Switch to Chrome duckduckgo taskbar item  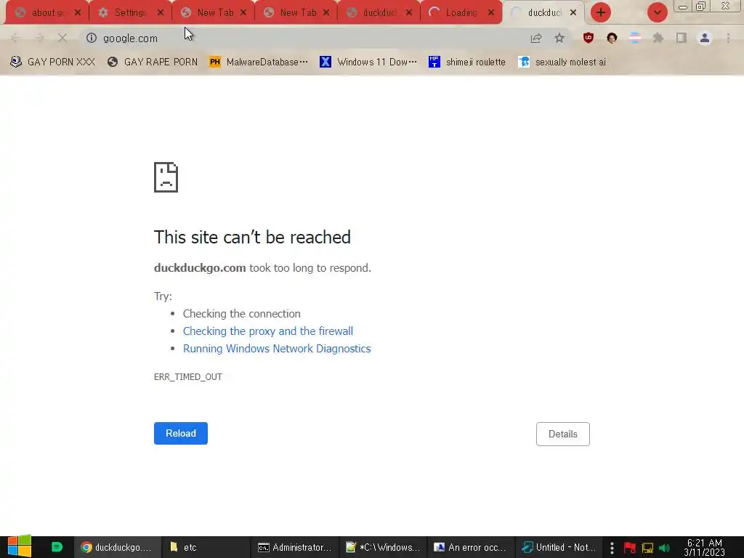(117, 547)
